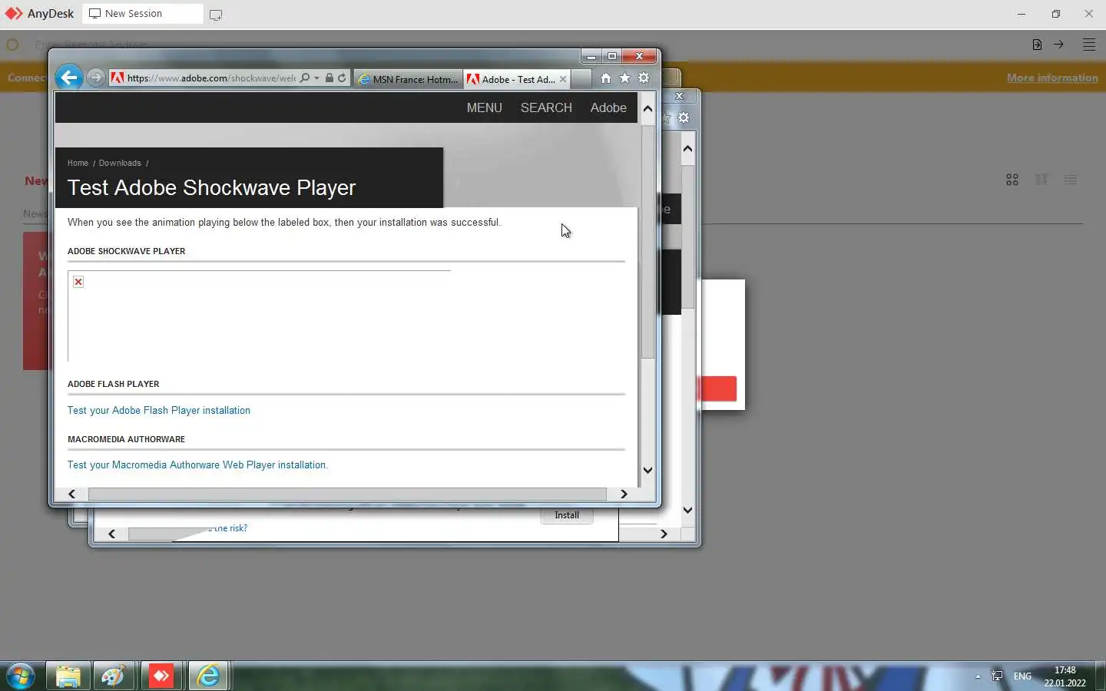
Task: Close the Adobe - Test Ad... tab
Action: [x=563, y=79]
